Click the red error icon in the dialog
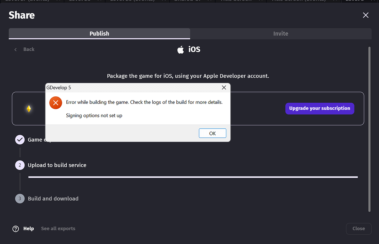The height and width of the screenshot is (244, 379). (56, 103)
